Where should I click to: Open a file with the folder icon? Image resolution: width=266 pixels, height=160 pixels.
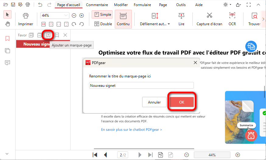(x=6, y=5)
